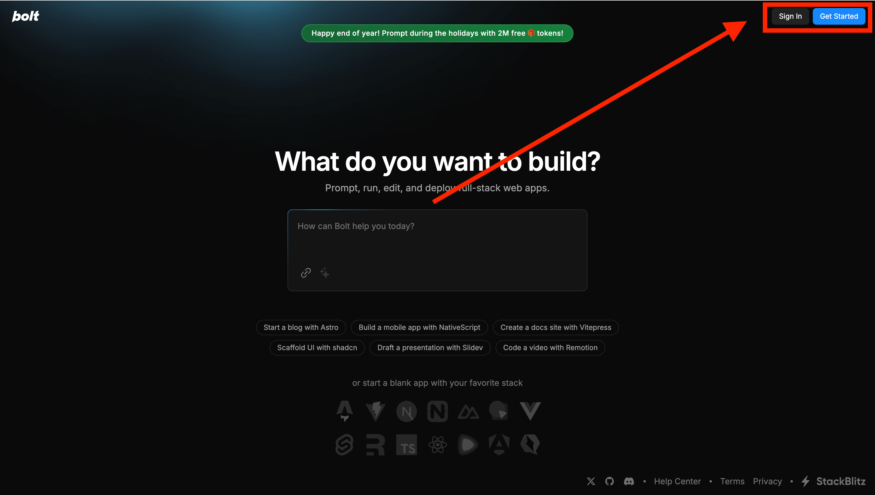Select the Nuxt mountain logo icon
The width and height of the screenshot is (875, 495).
pyautogui.click(x=468, y=412)
